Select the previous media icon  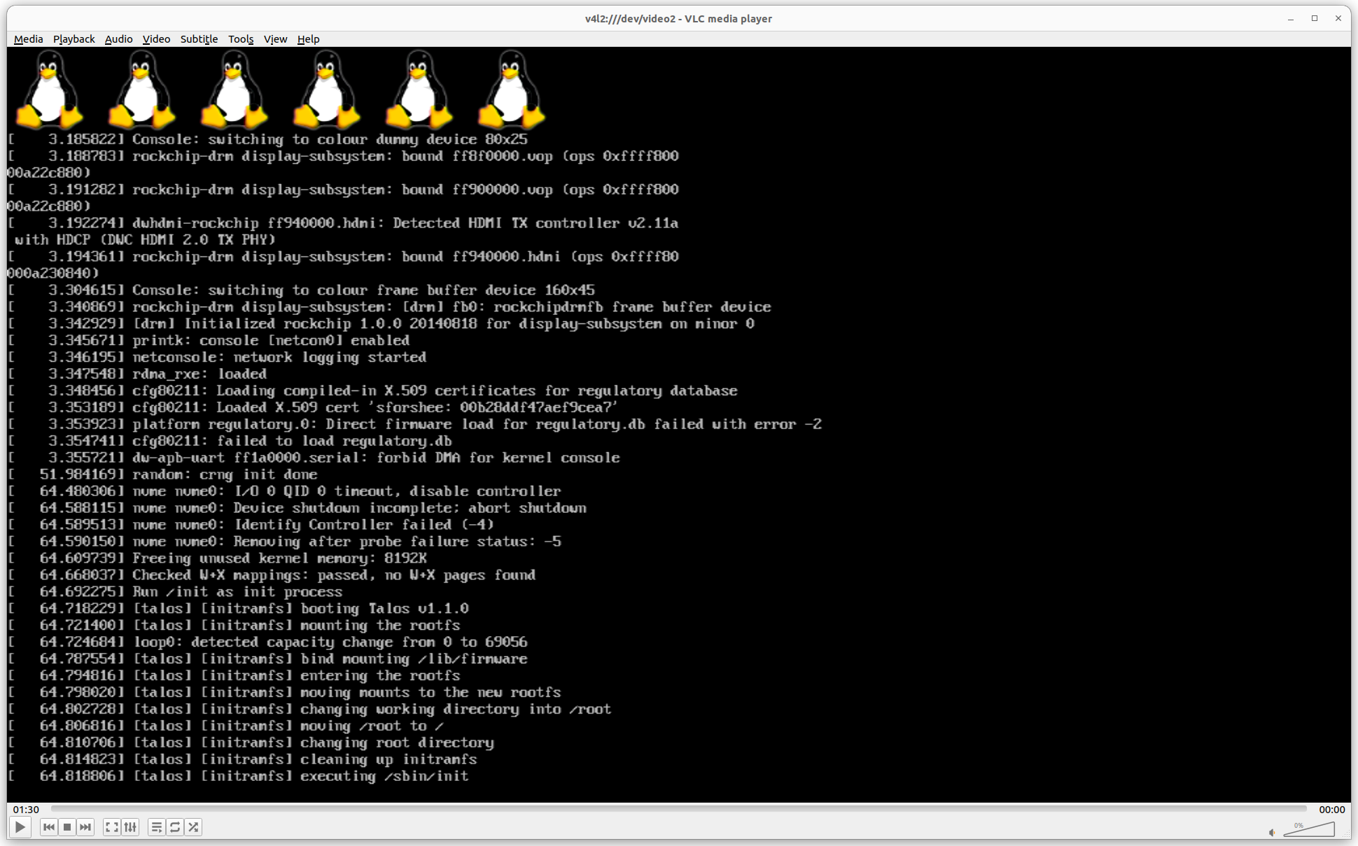(x=48, y=827)
